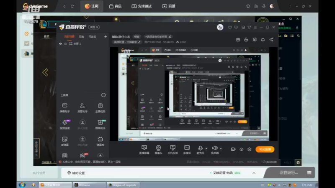Add 直播屏幕 screen capture source

coord(144,150)
